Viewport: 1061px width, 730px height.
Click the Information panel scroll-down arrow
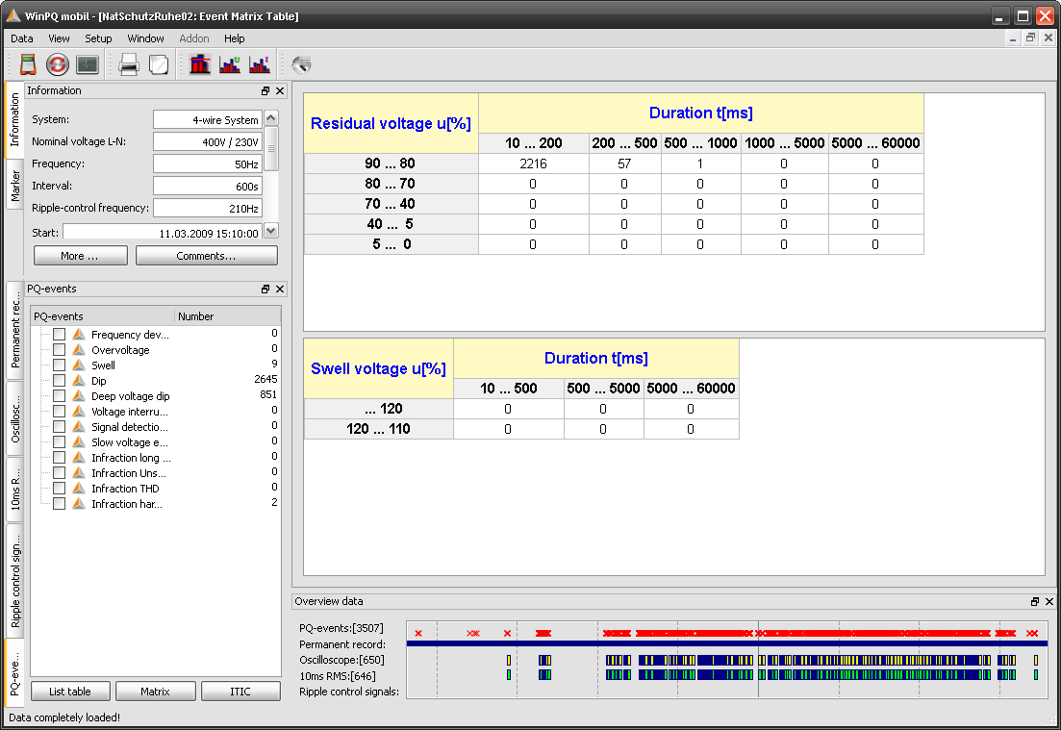[270, 231]
